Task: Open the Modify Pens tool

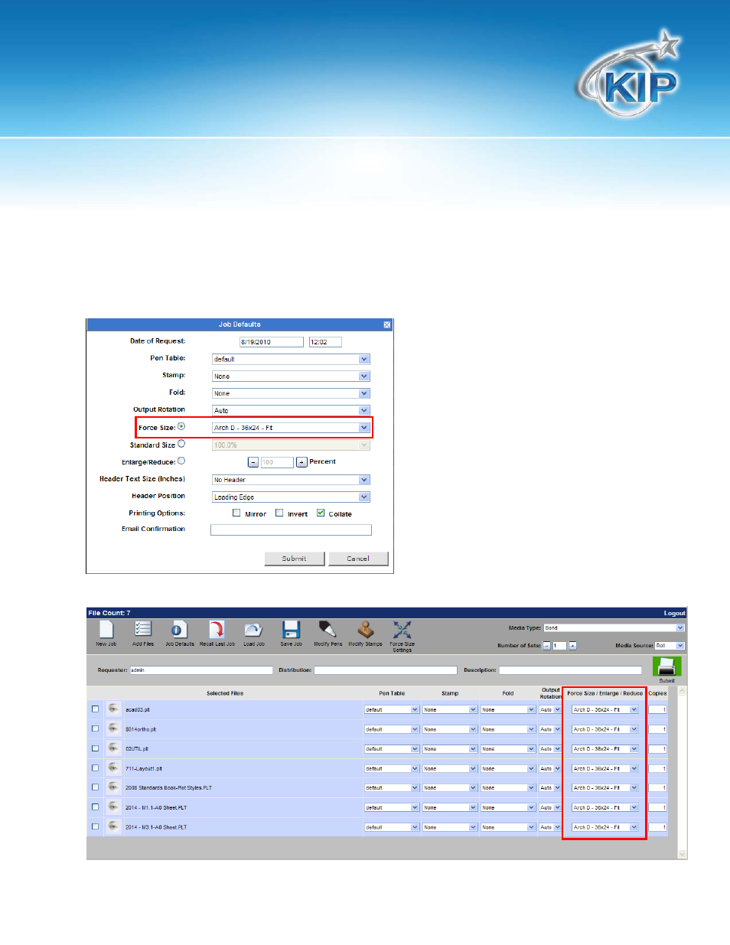Action: click(328, 629)
